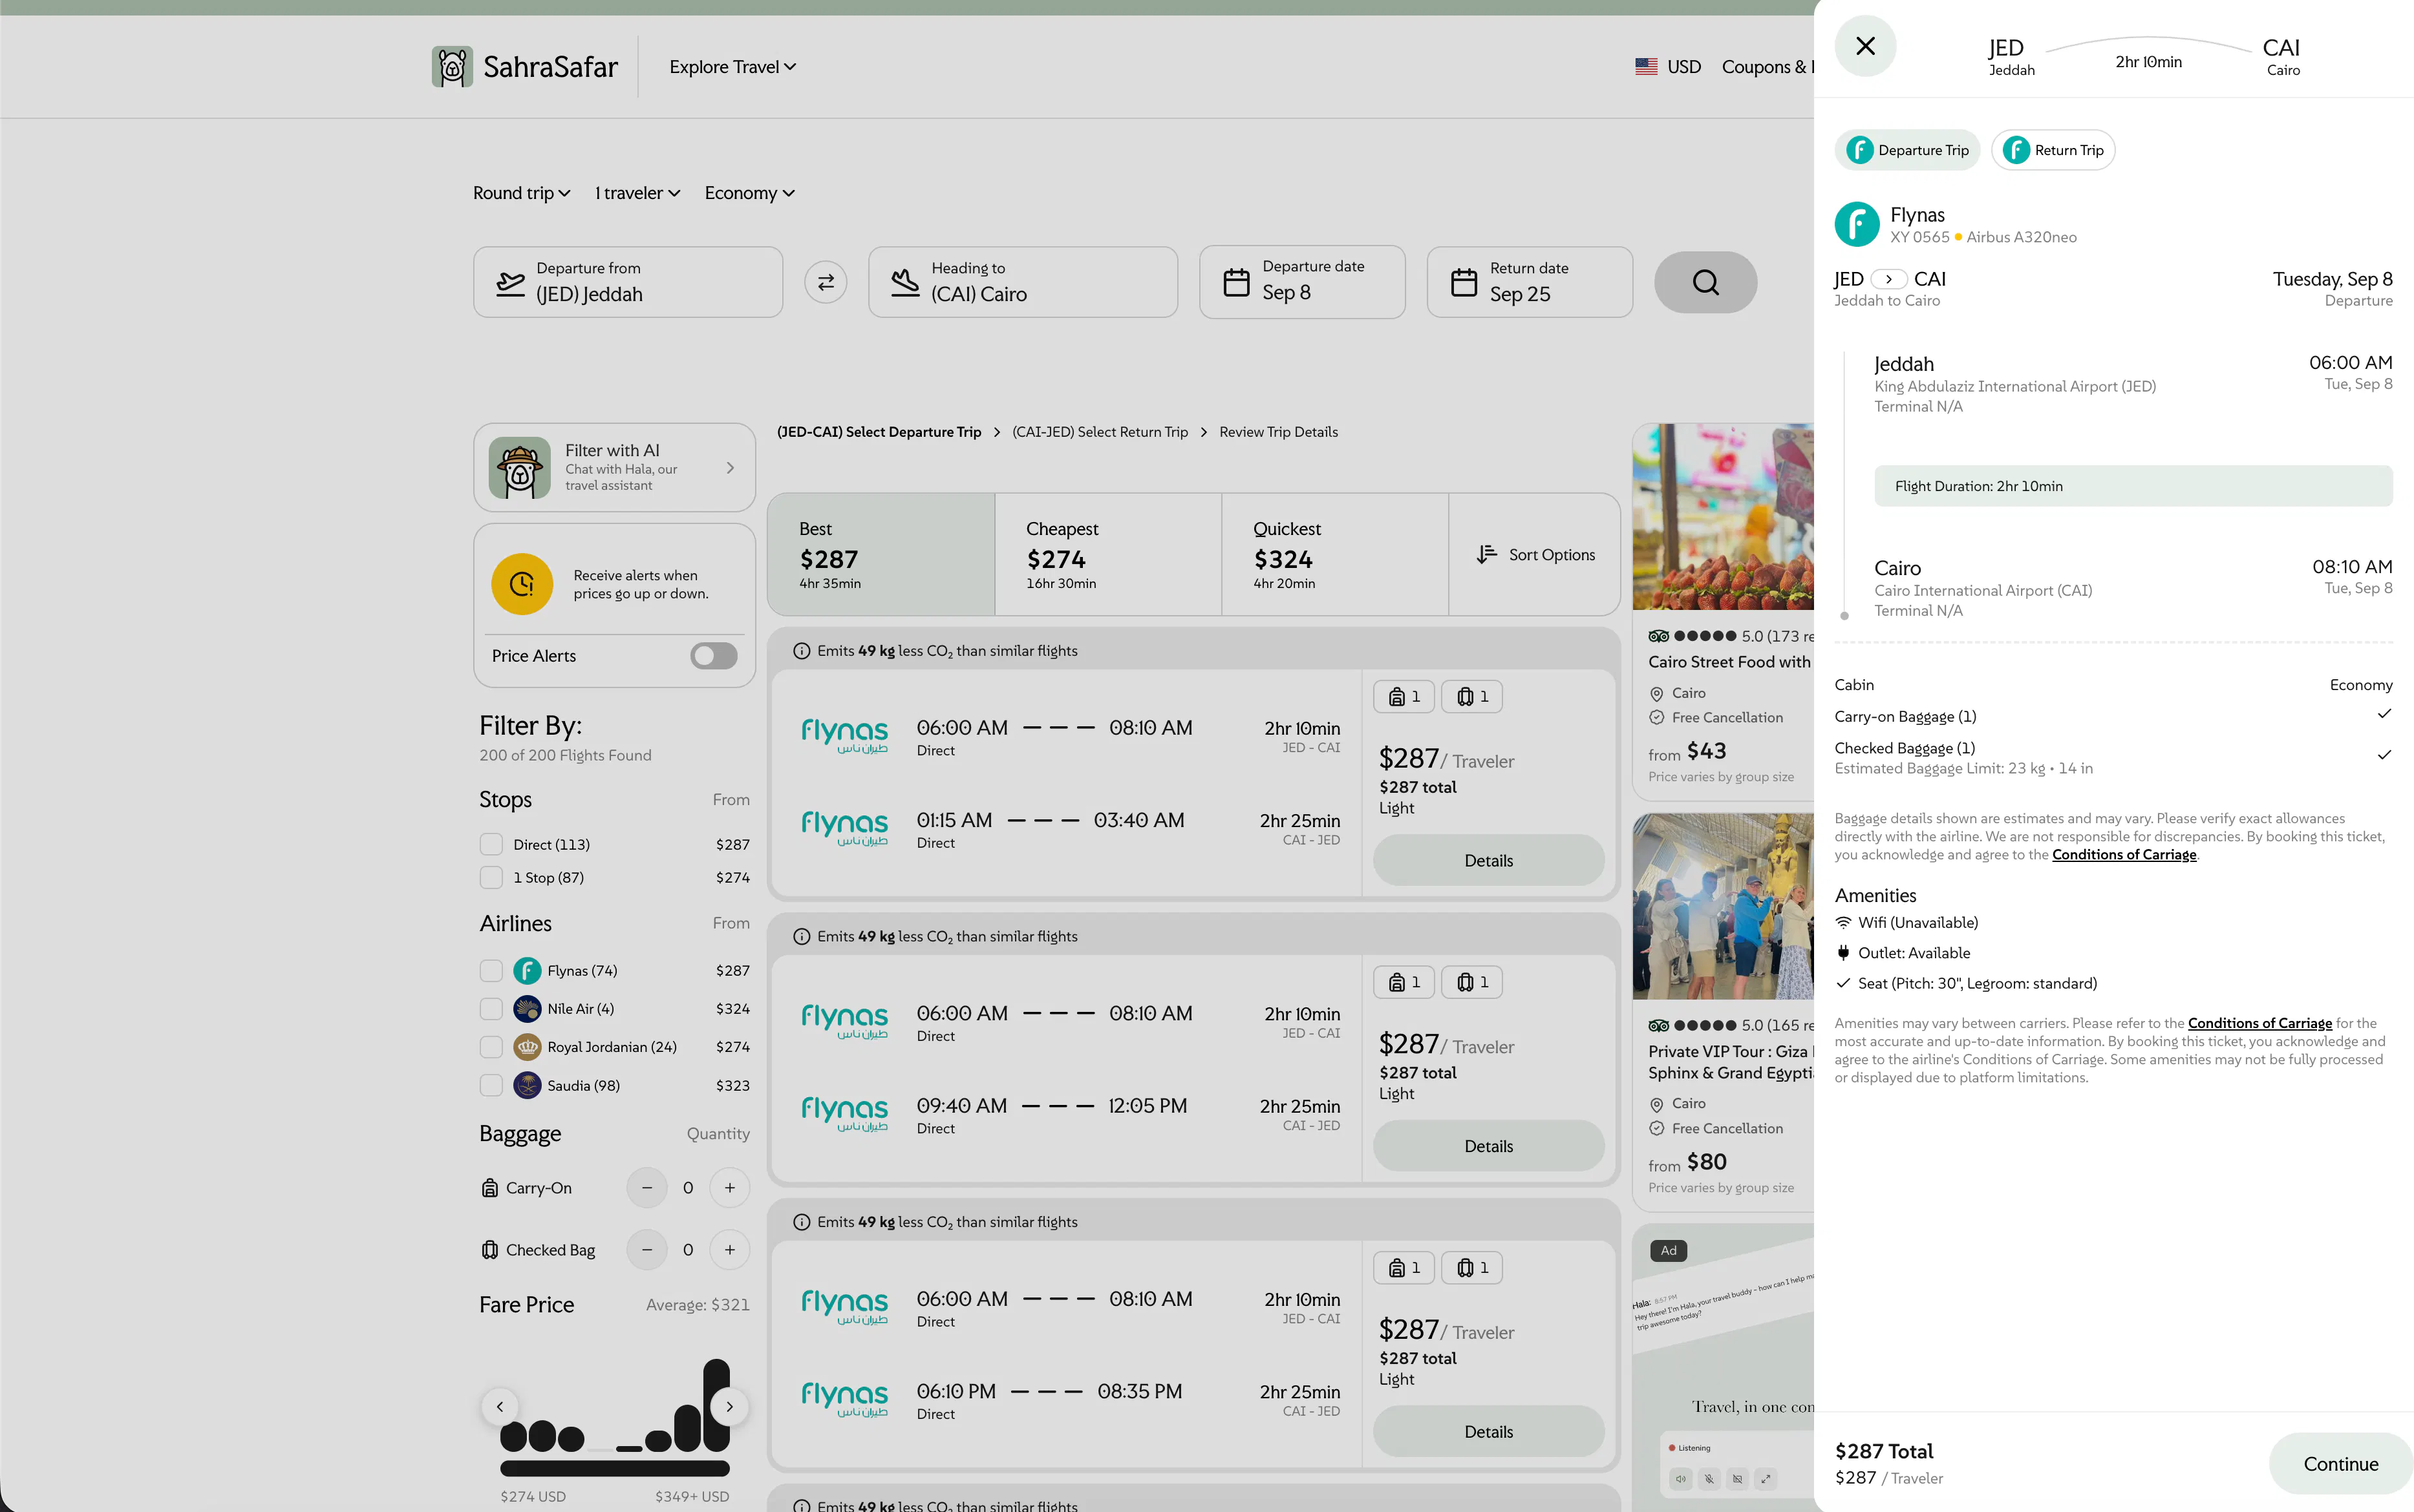Viewport: 2414px width, 1512px height.
Task: Toggle the Price Alerts switch
Action: click(713, 656)
